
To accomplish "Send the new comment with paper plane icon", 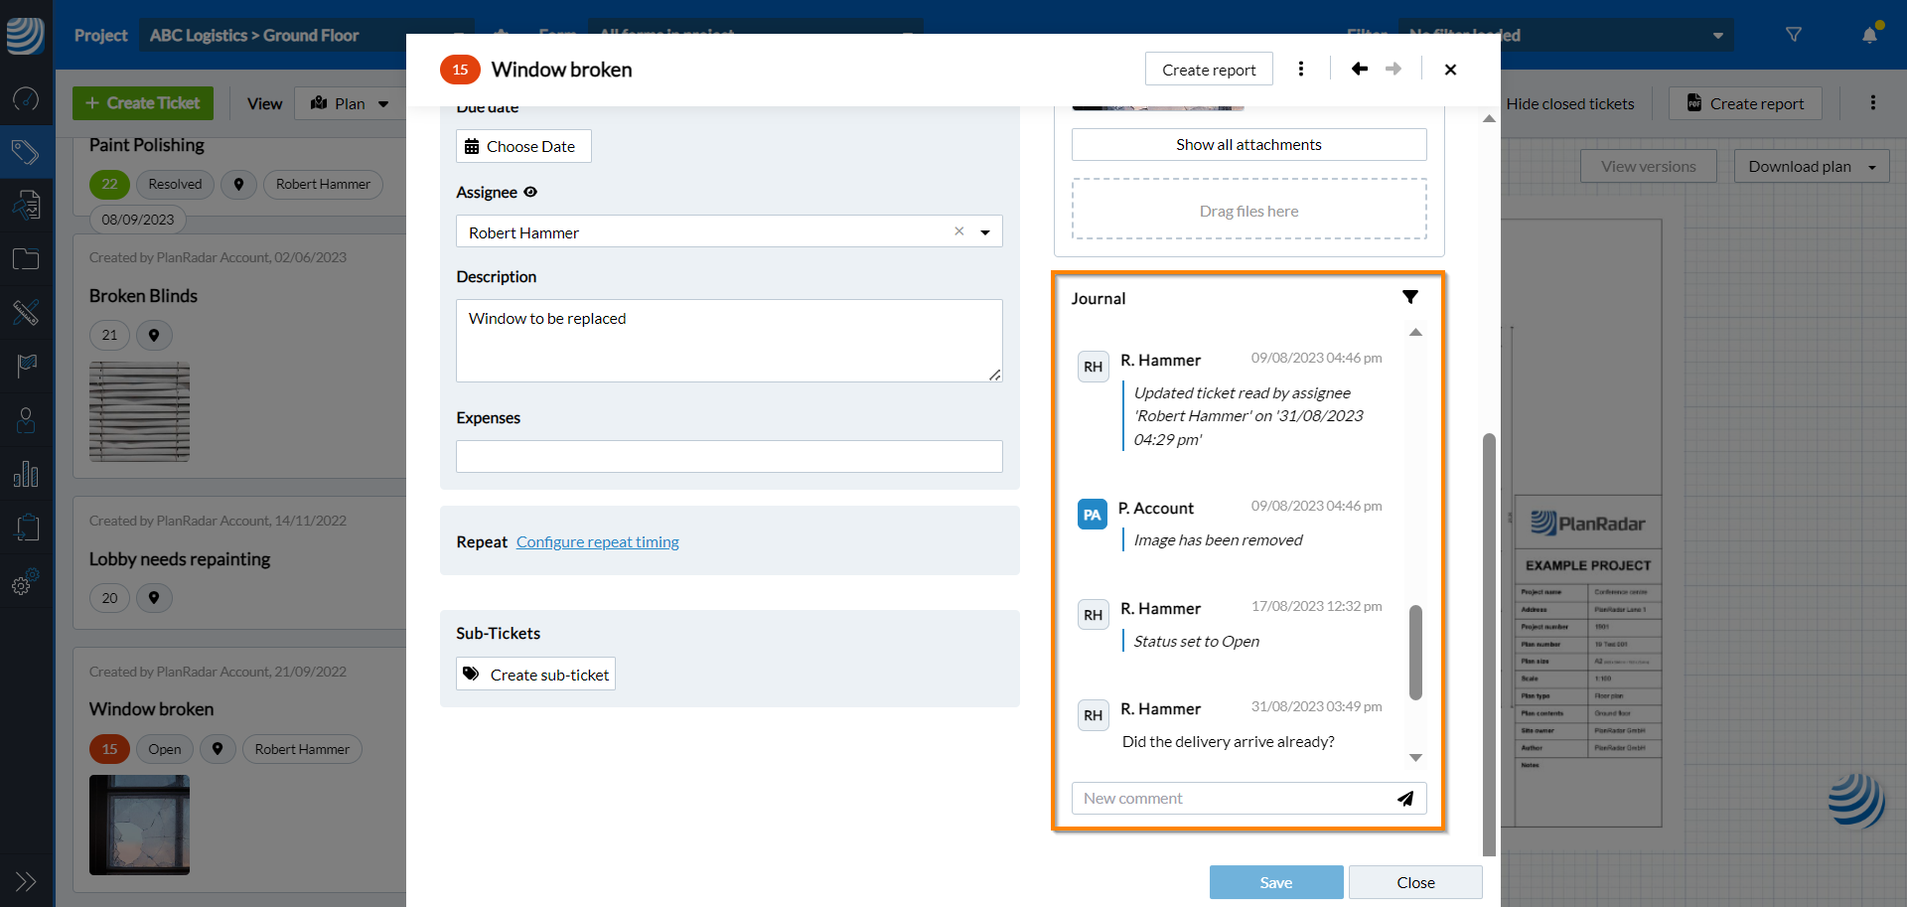I will coord(1405,799).
